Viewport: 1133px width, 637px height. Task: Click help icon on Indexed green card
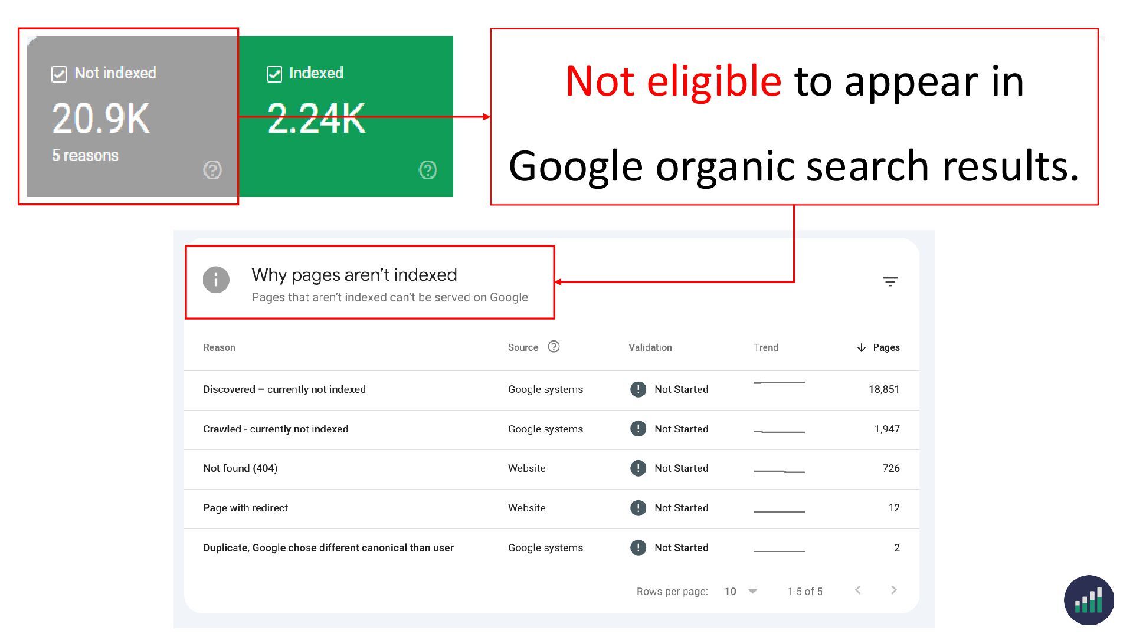coord(427,170)
